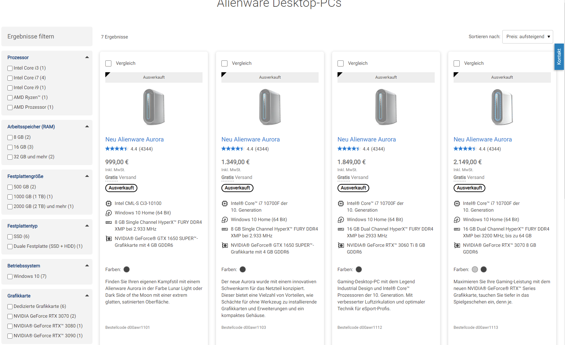Click the graphics card icon beside RTX 3060 Ti

pyautogui.click(x=341, y=245)
